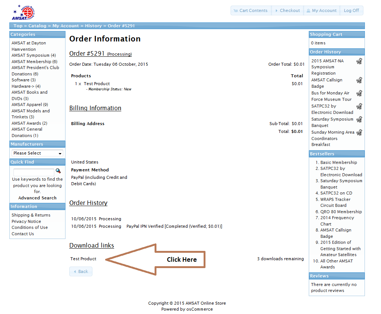The height and width of the screenshot is (314, 381).
Task: Open the Cart Contents button
Action: [x=251, y=10]
